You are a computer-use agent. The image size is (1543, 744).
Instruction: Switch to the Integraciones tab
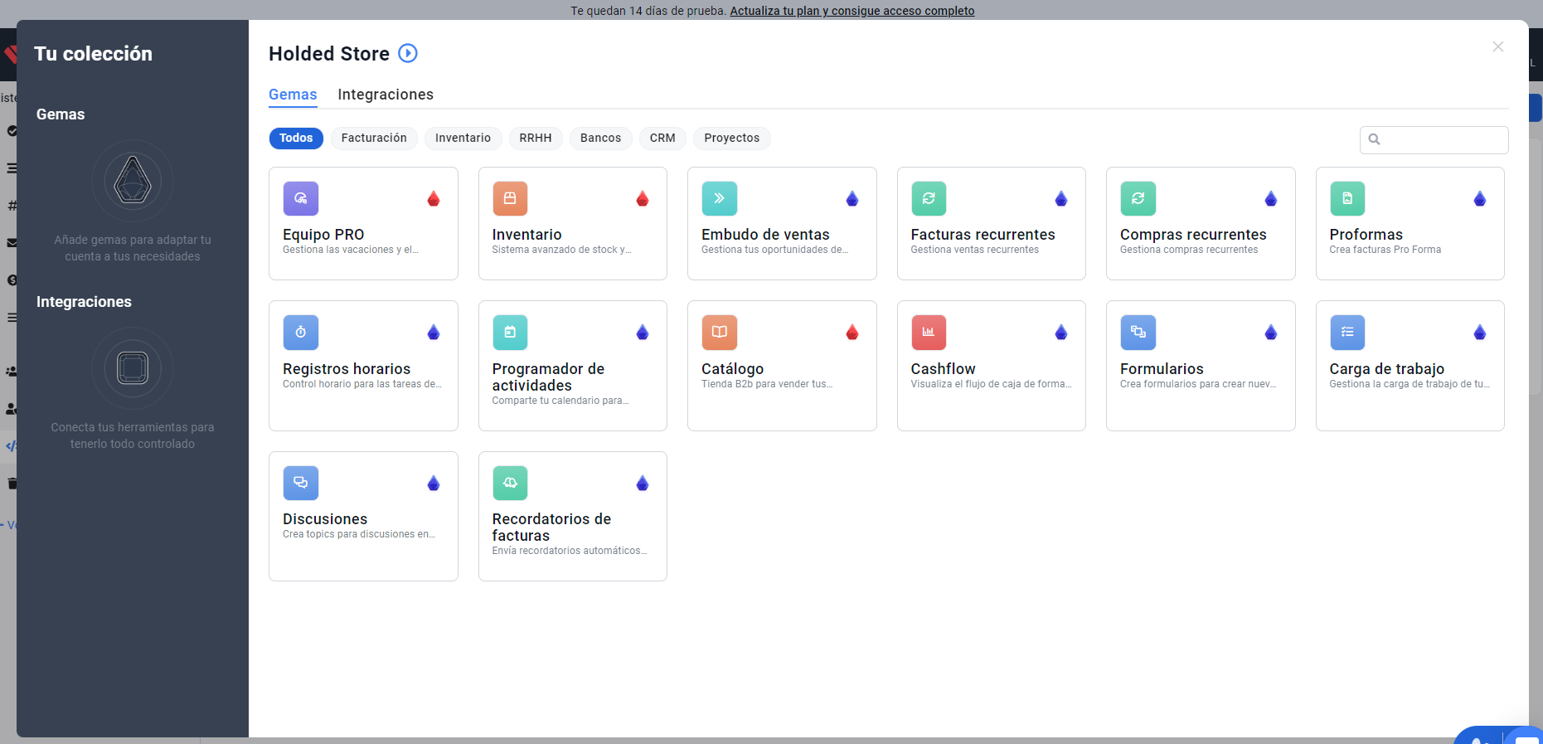tap(386, 95)
